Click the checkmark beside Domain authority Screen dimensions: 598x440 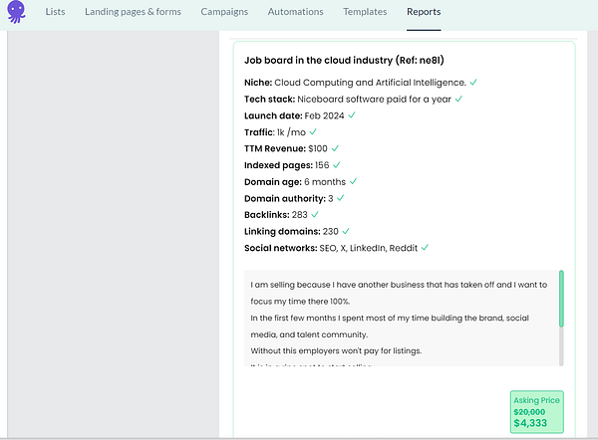(341, 198)
